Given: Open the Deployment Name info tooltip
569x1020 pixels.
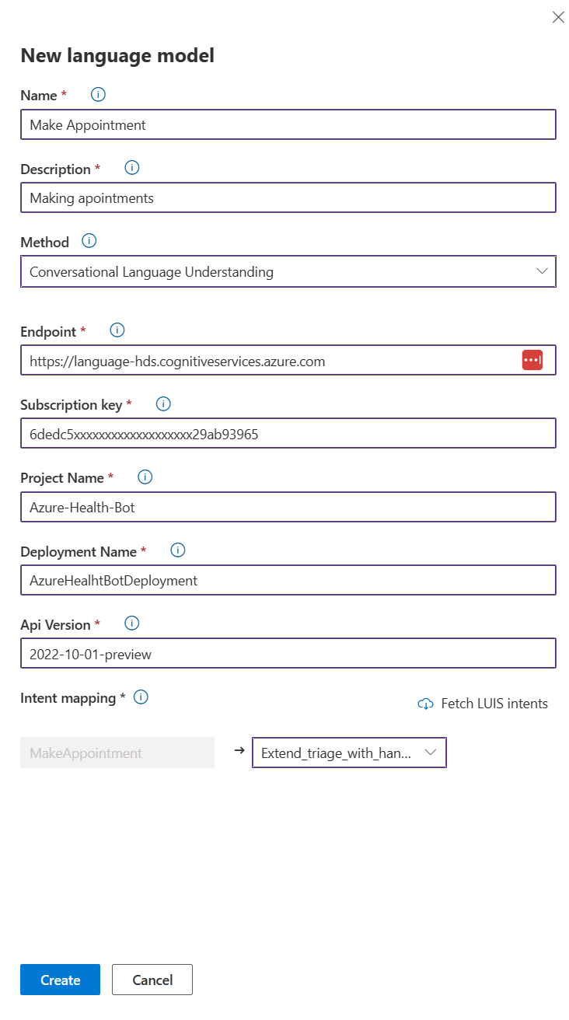Looking at the screenshot, I should click(177, 550).
